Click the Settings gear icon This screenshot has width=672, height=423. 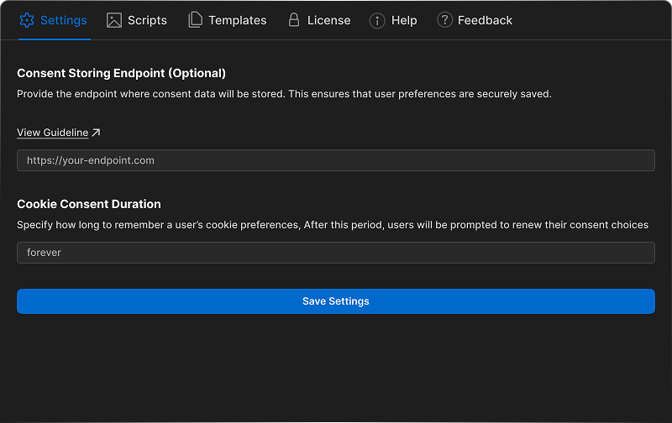[26, 20]
